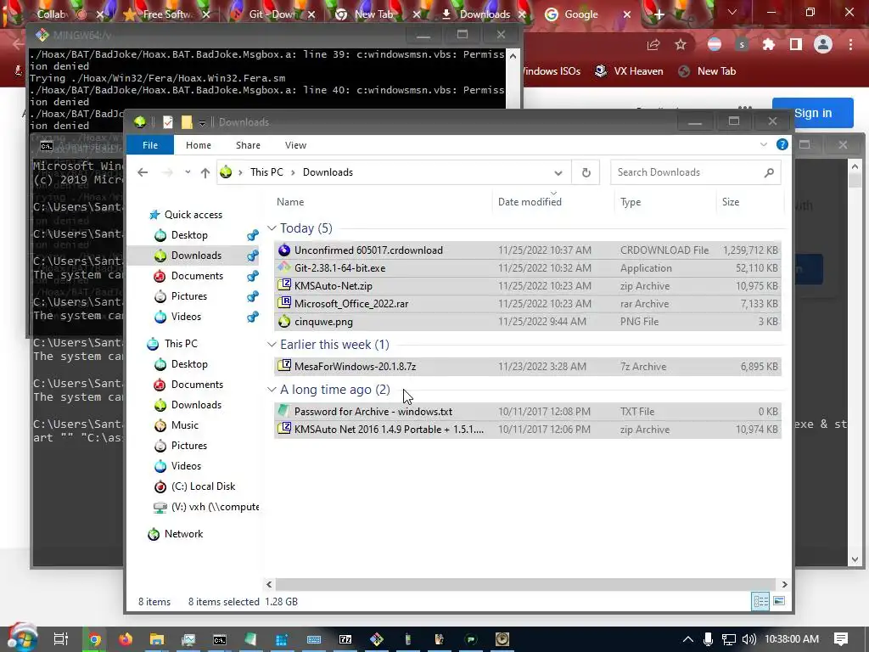Open Windows Start button
This screenshot has width=869, height=652.
click(20, 638)
